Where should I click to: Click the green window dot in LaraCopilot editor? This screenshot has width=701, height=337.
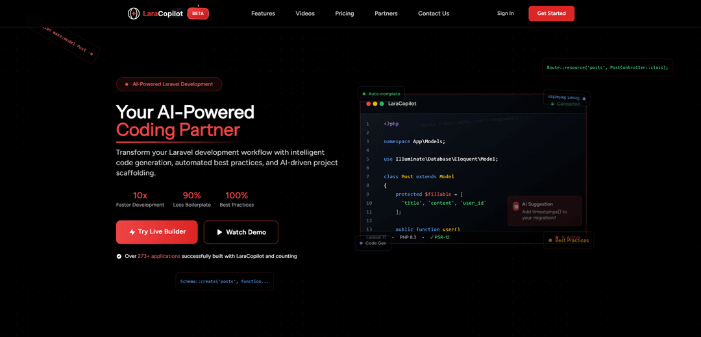pyautogui.click(x=382, y=104)
